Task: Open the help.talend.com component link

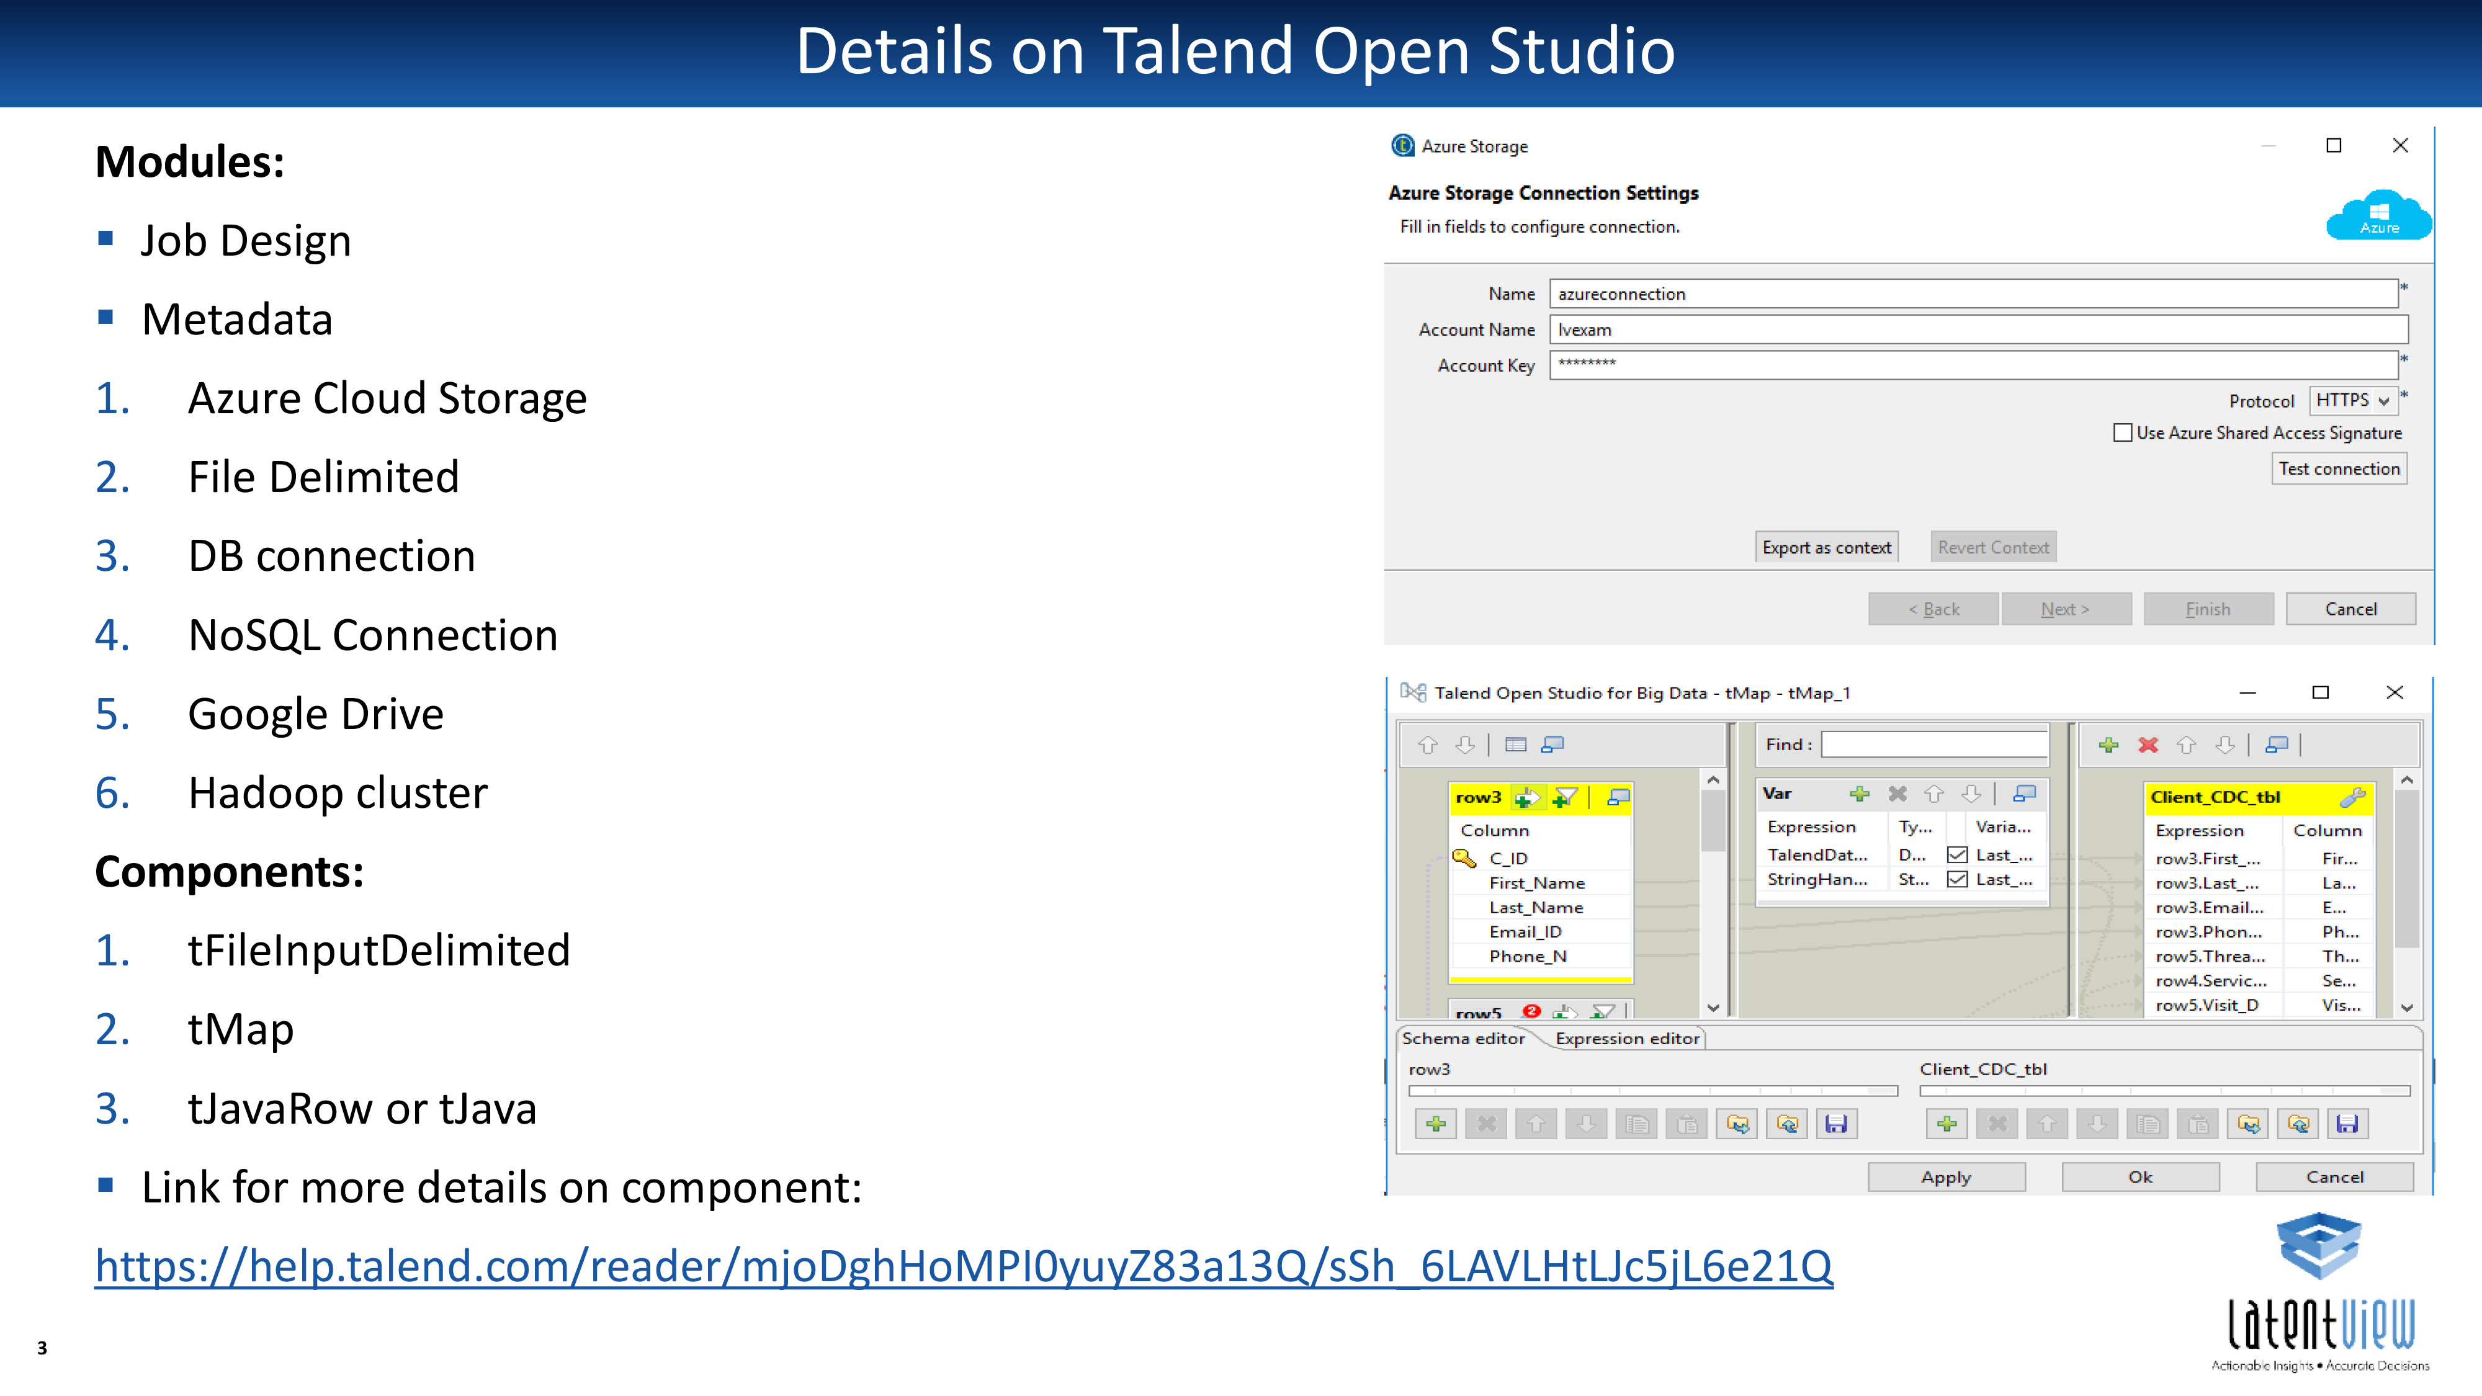Action: (x=964, y=1266)
